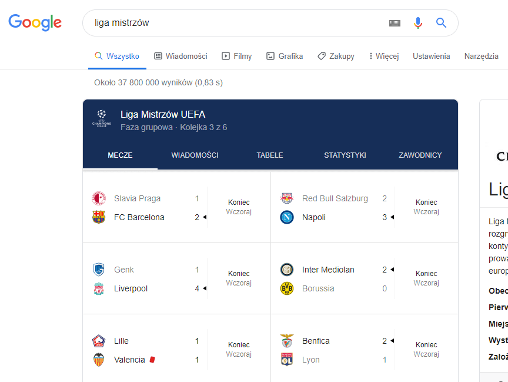Click the FC Barcelona crest icon
This screenshot has height=382, width=508.
(99, 217)
